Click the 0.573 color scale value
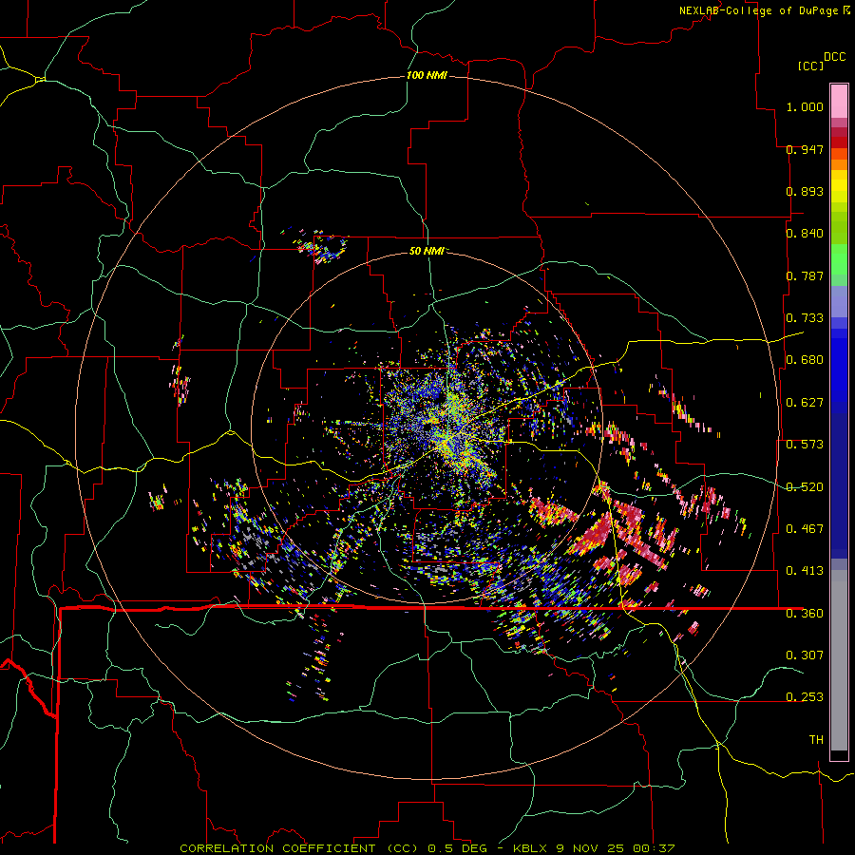This screenshot has width=855, height=855. (805, 445)
